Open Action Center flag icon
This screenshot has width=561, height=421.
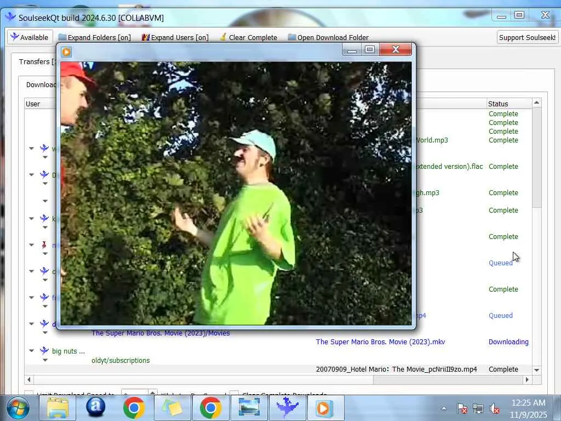(x=462, y=408)
